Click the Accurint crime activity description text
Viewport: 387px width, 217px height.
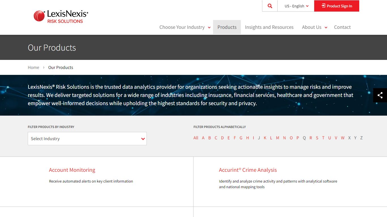(278, 184)
